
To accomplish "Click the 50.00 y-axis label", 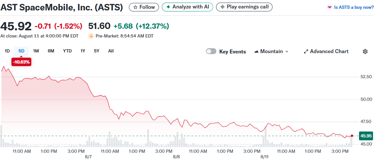I will coord(366,99).
